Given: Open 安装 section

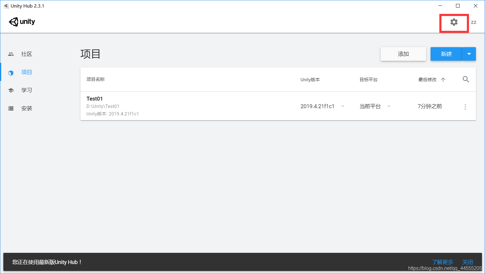Looking at the screenshot, I should [27, 108].
